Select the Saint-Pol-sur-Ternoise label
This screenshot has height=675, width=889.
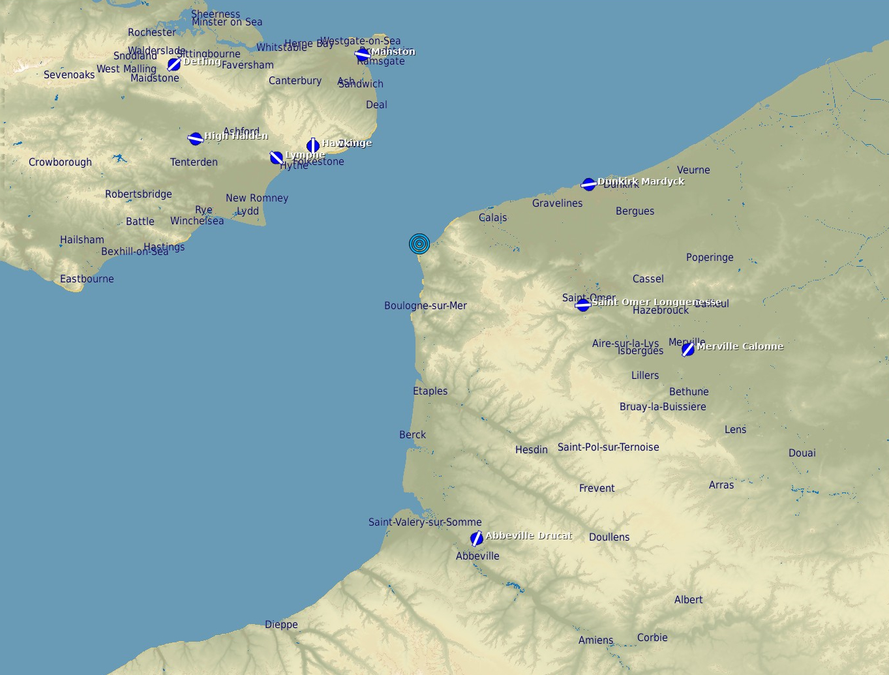(608, 447)
